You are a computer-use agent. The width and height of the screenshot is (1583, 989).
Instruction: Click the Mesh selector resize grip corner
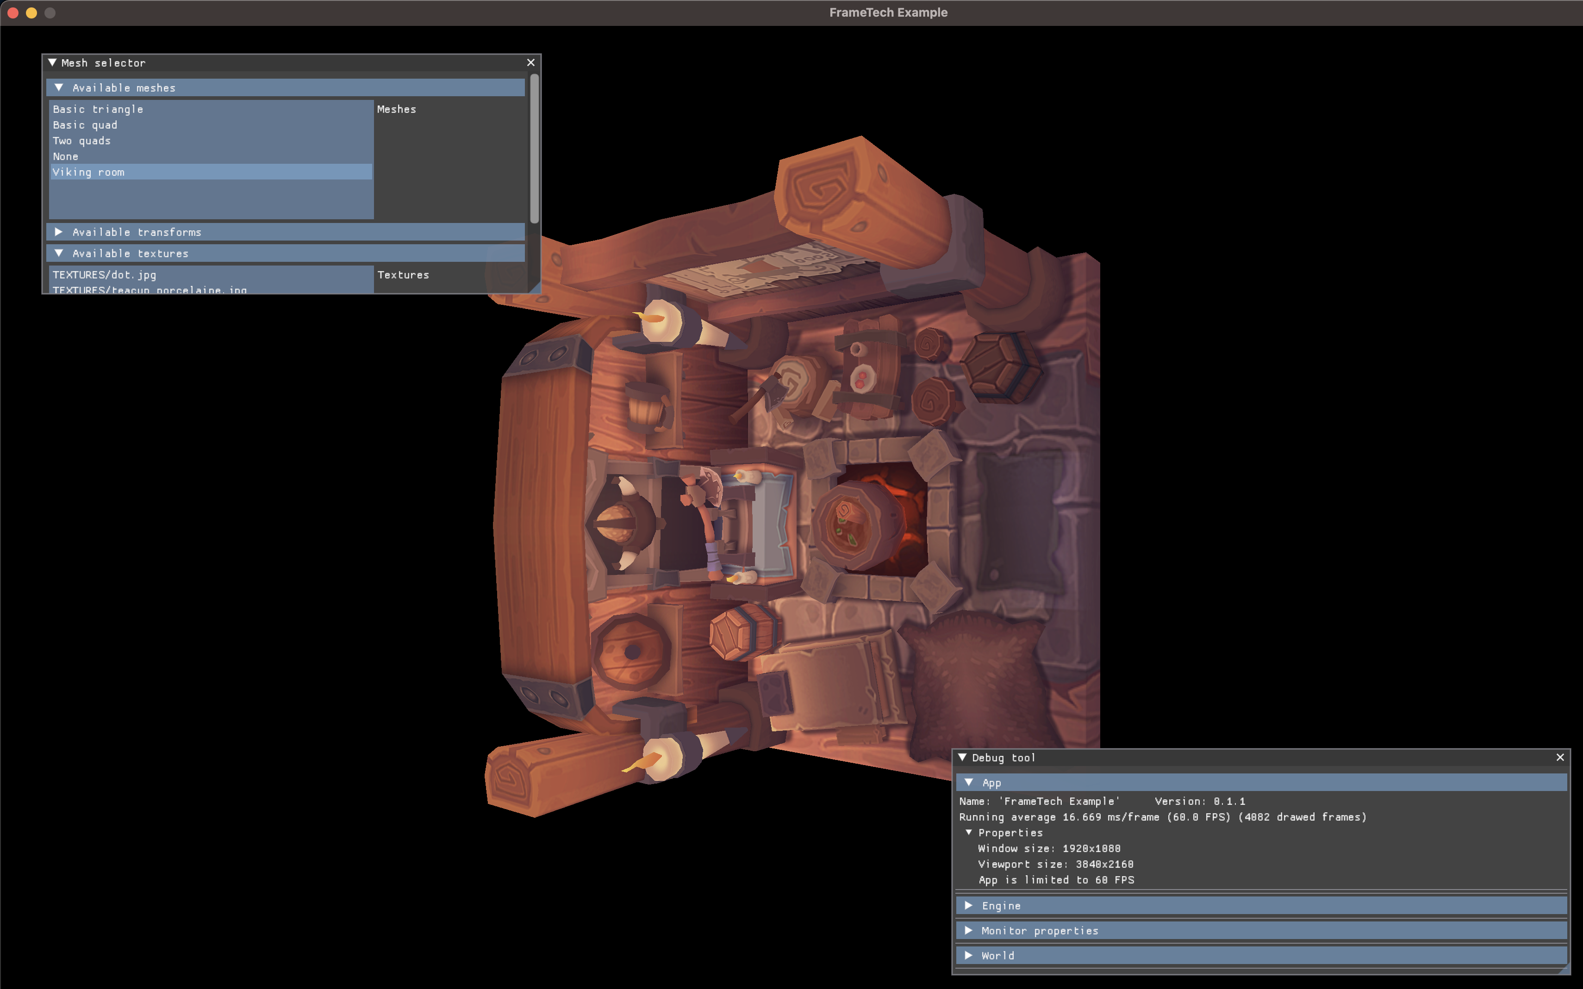coord(535,287)
